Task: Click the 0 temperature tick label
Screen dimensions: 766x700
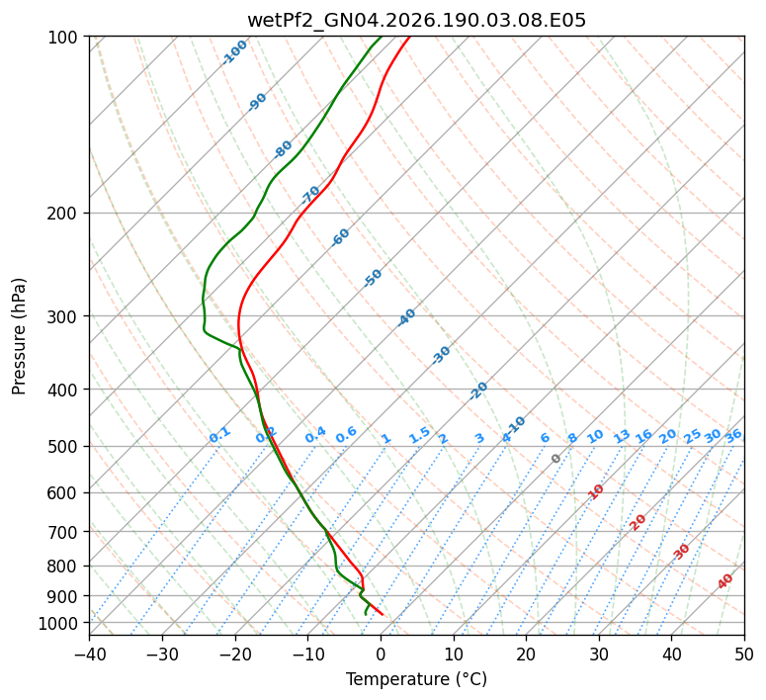Action: click(382, 654)
